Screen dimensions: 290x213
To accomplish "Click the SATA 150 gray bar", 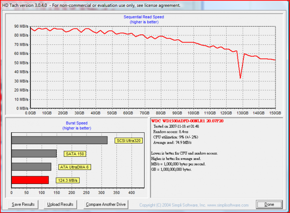I will pyautogui.click(x=34, y=154).
